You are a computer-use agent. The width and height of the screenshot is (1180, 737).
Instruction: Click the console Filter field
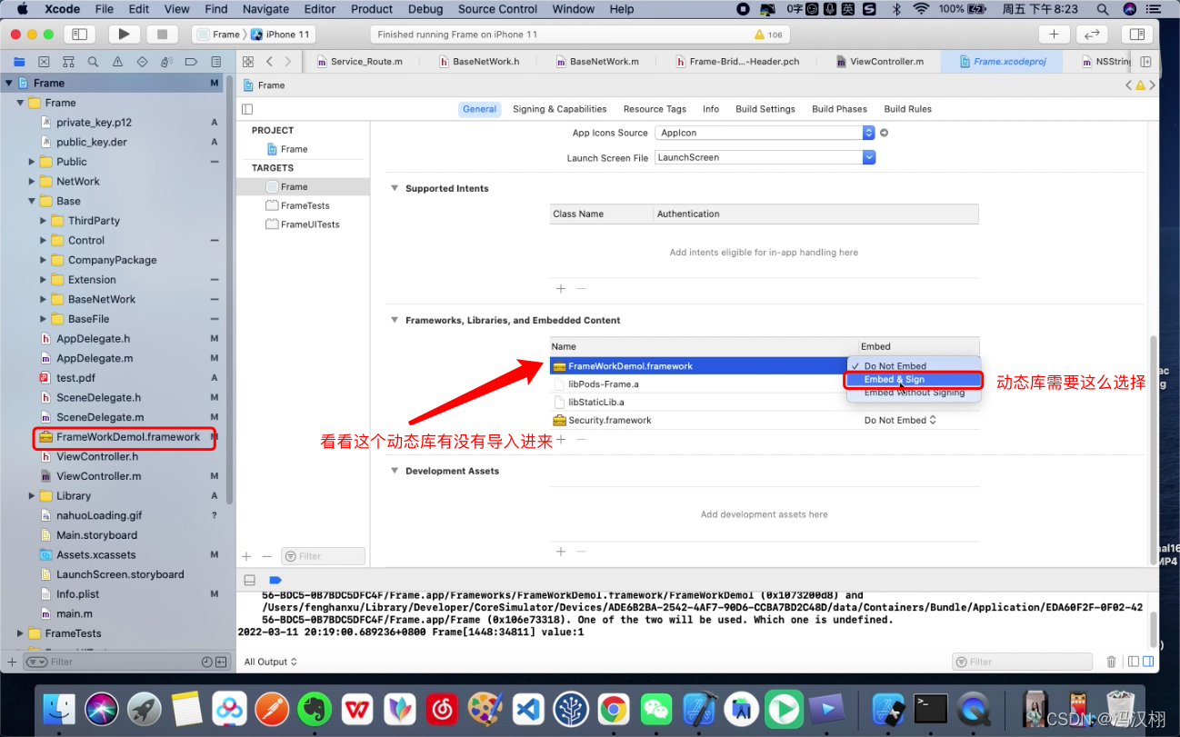pyautogui.click(x=1023, y=662)
